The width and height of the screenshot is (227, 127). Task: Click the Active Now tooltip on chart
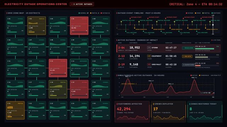click(x=206, y=93)
